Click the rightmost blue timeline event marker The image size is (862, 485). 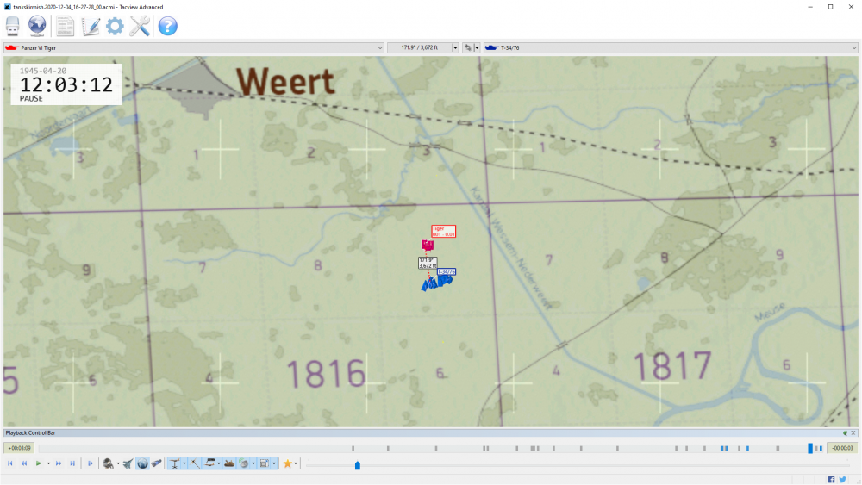point(821,449)
